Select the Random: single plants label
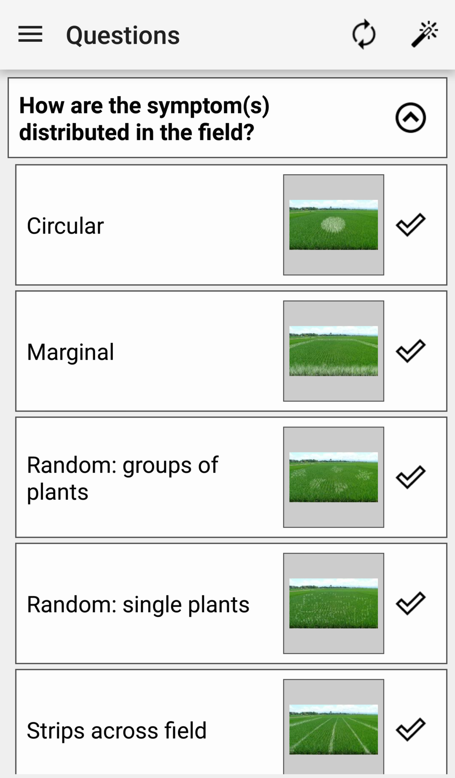Viewport: 455px width, 778px height. [138, 604]
